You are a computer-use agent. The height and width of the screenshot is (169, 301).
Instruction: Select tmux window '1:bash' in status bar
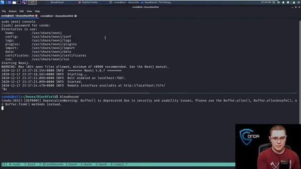tap(30, 164)
